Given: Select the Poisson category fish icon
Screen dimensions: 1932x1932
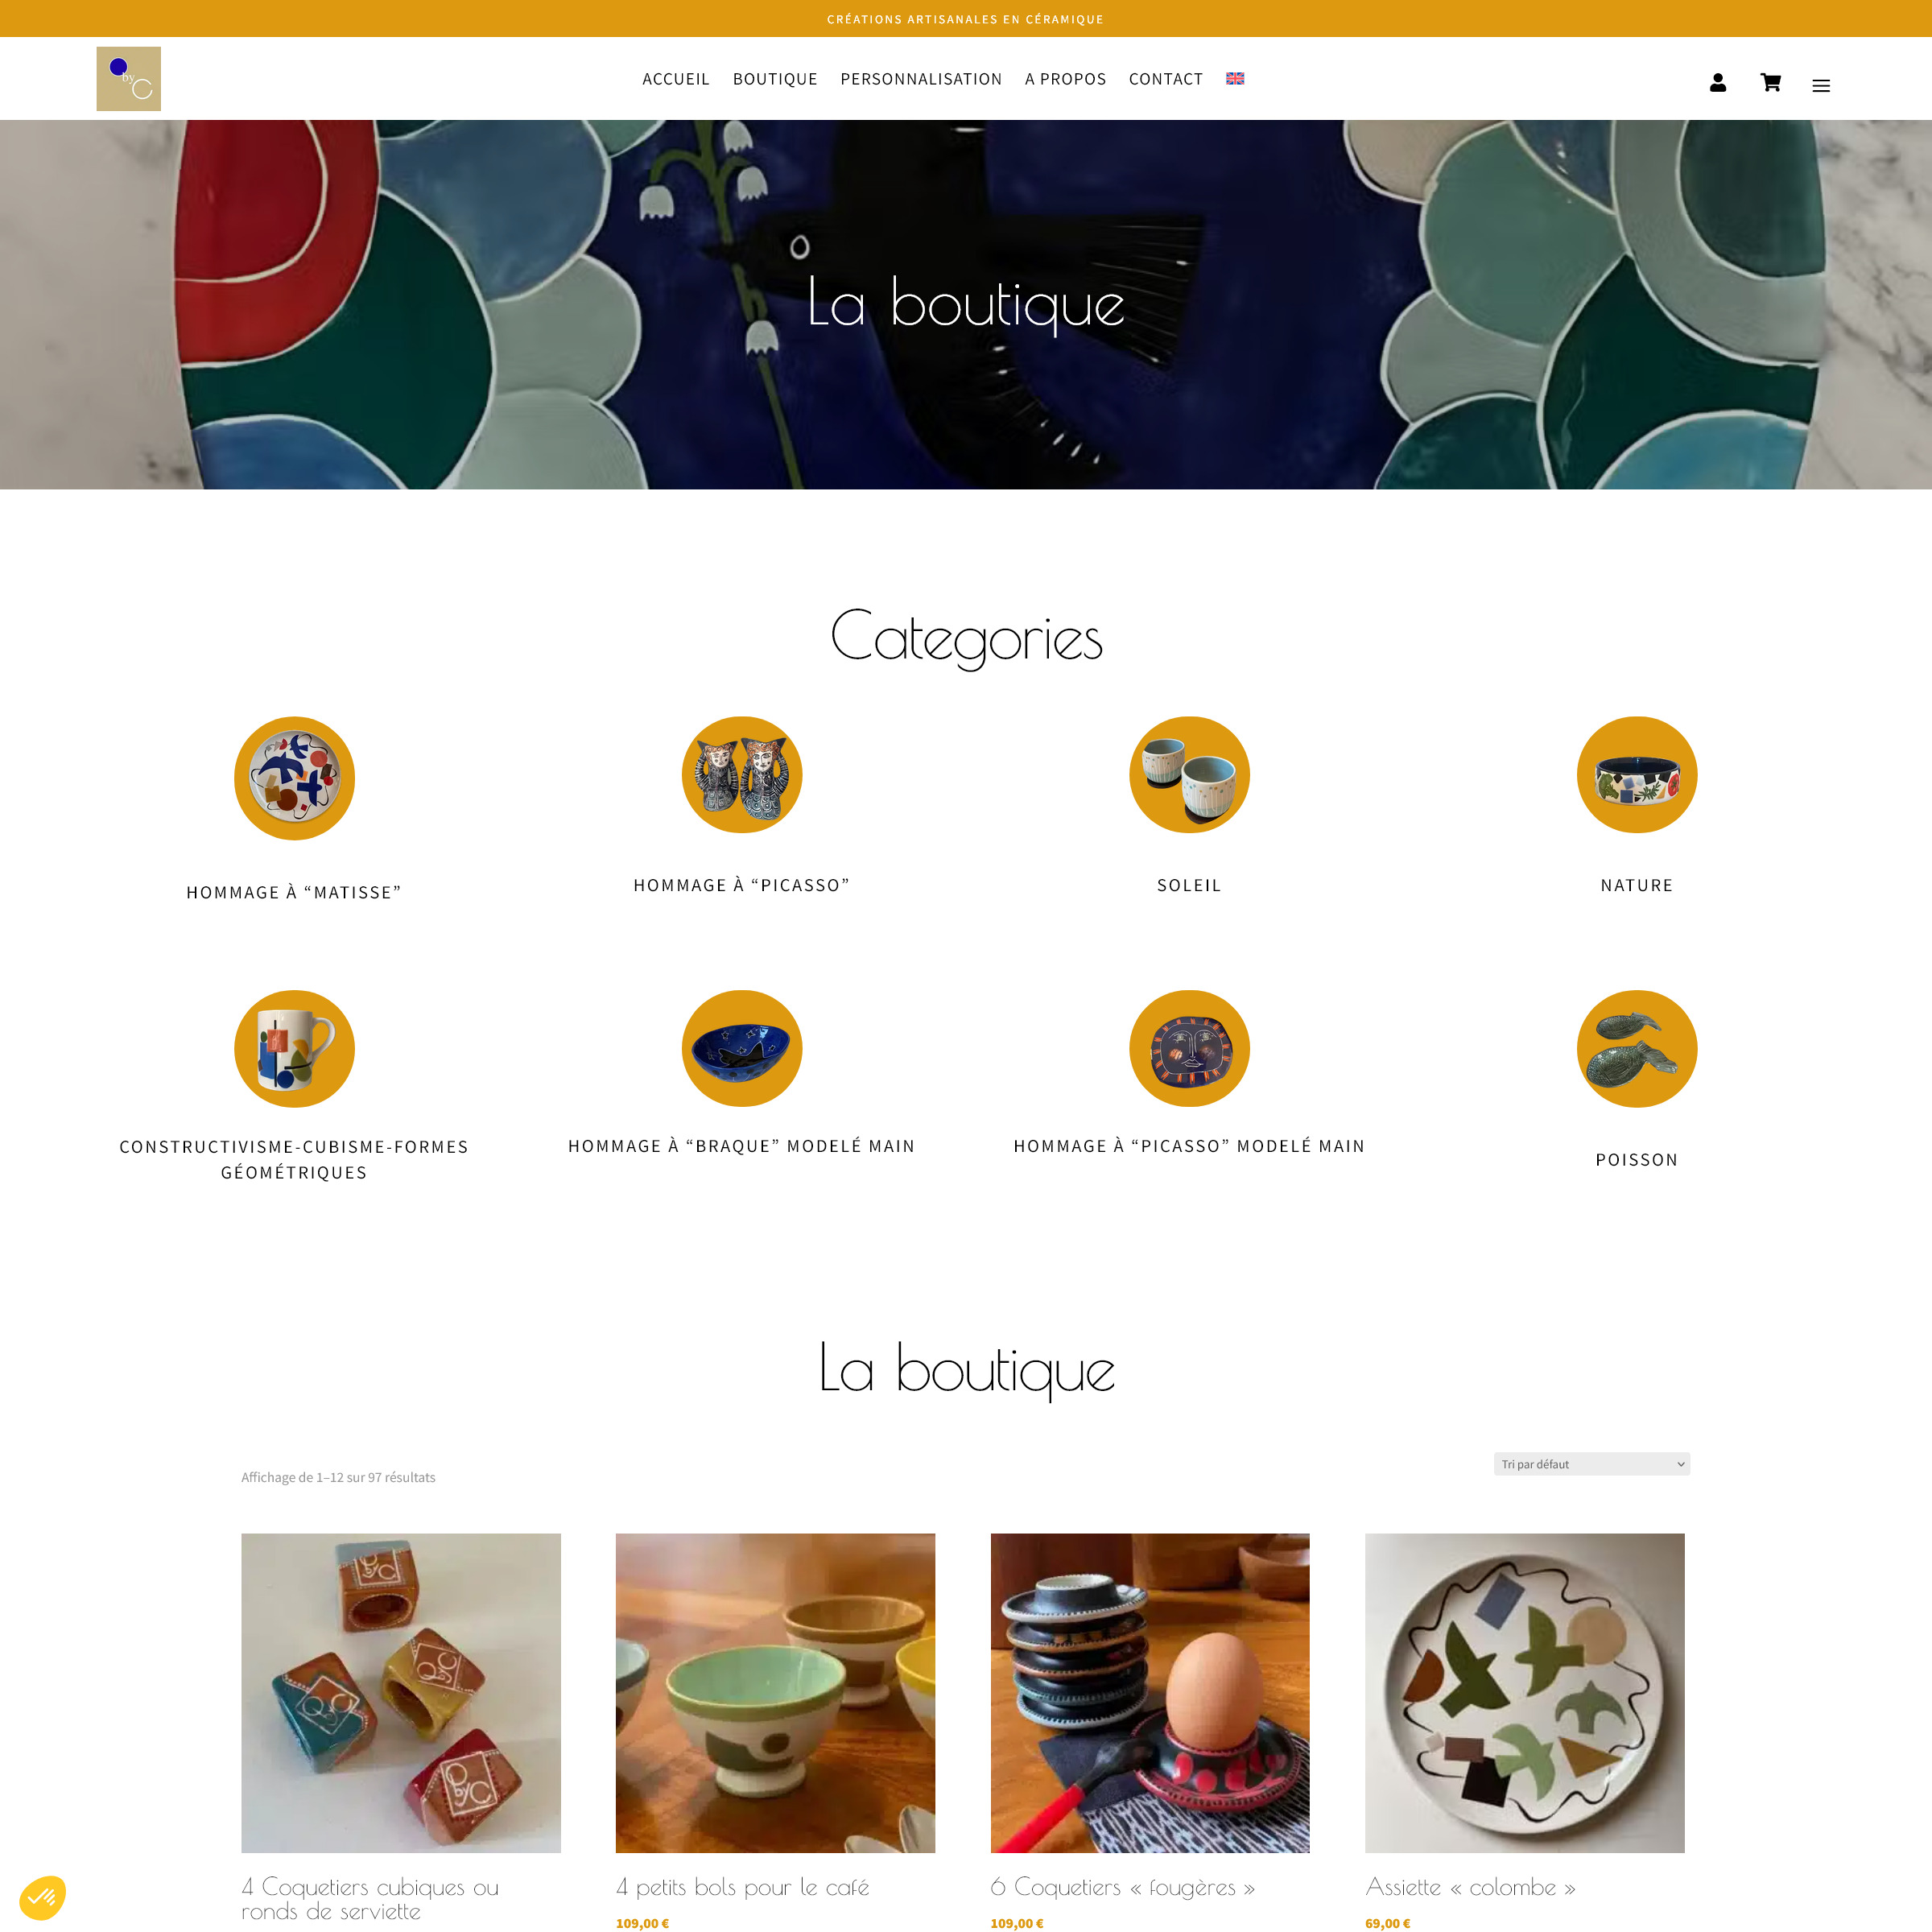Looking at the screenshot, I should click(1636, 1049).
